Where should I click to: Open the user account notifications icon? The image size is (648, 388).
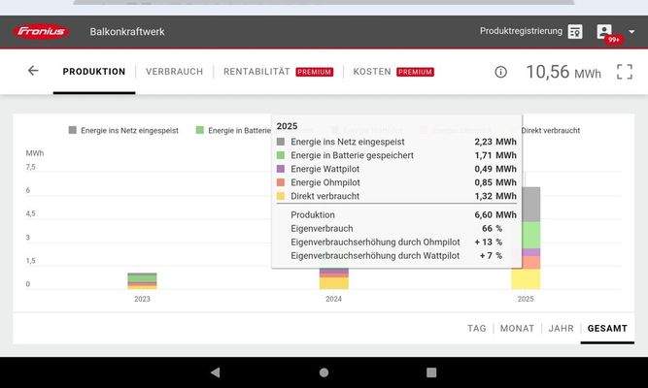[x=605, y=32]
